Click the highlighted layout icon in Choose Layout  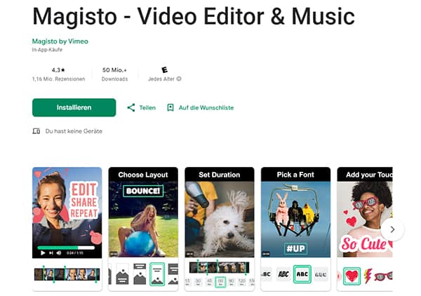click(157, 274)
